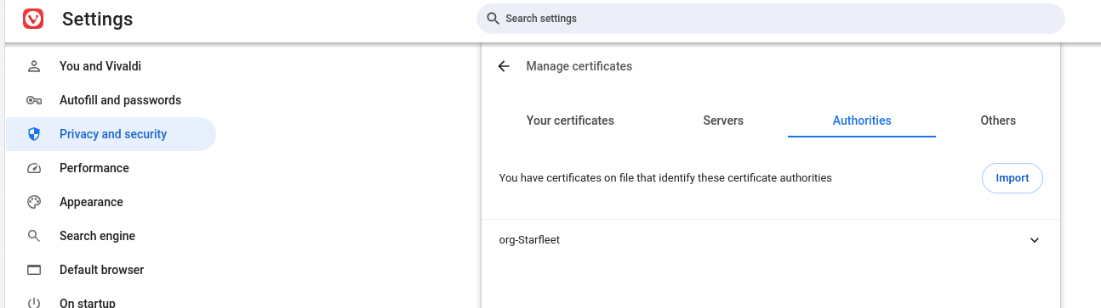The image size is (1101, 308).
Task: Click the Search settings field
Action: [771, 19]
